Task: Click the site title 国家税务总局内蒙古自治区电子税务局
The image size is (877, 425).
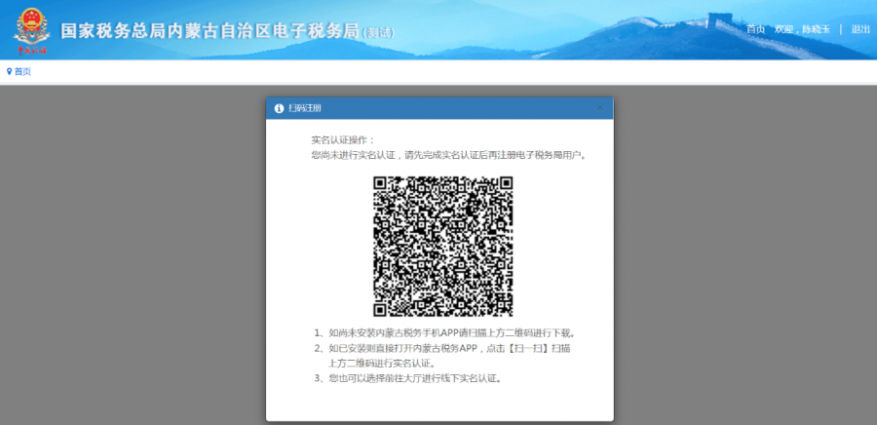Action: point(210,31)
